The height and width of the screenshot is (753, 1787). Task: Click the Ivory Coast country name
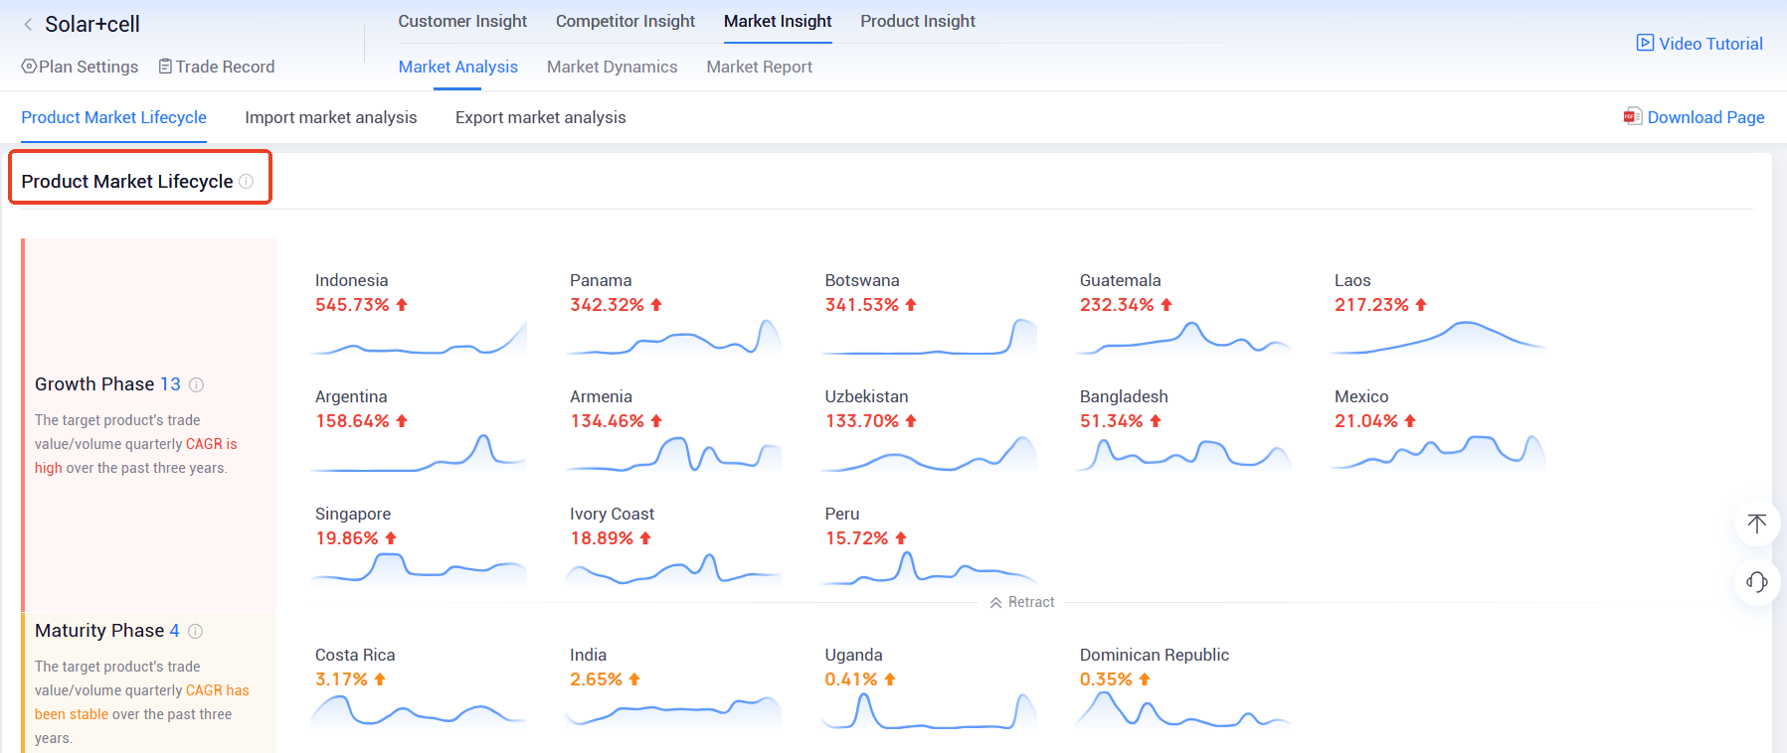click(x=612, y=514)
